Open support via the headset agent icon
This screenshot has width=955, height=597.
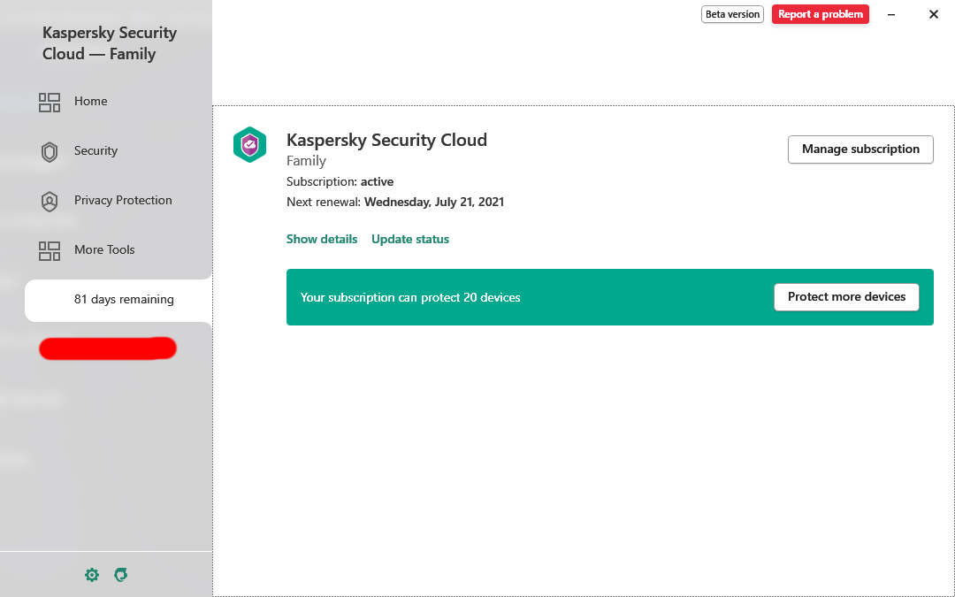coord(121,575)
